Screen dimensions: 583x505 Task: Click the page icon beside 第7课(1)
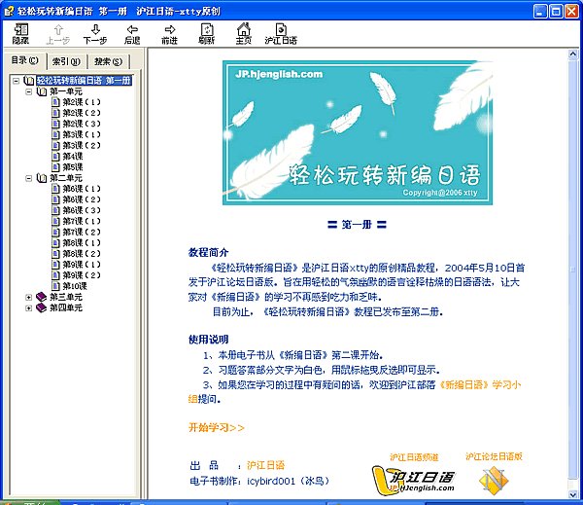55,221
